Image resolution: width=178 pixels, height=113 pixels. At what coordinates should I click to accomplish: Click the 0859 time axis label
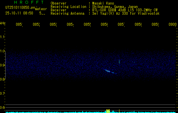(x=155, y=24)
